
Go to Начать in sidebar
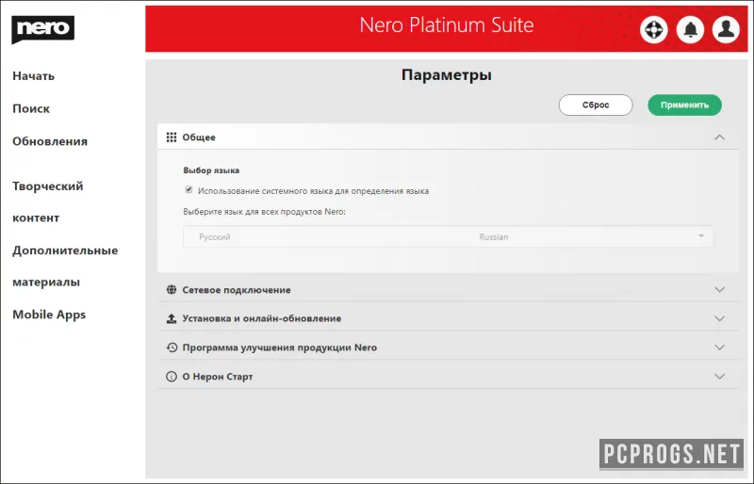point(34,76)
